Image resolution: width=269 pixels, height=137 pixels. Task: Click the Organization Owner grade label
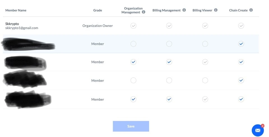(x=98, y=26)
